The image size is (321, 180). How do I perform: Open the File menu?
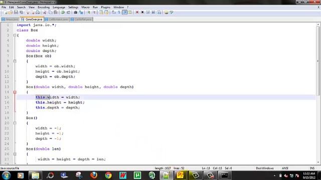pyautogui.click(x=4, y=7)
